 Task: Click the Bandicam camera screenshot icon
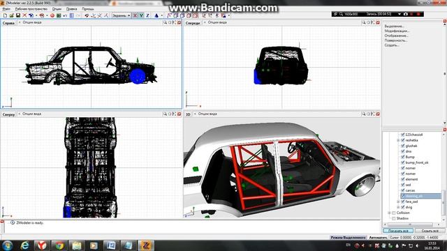click(x=405, y=14)
